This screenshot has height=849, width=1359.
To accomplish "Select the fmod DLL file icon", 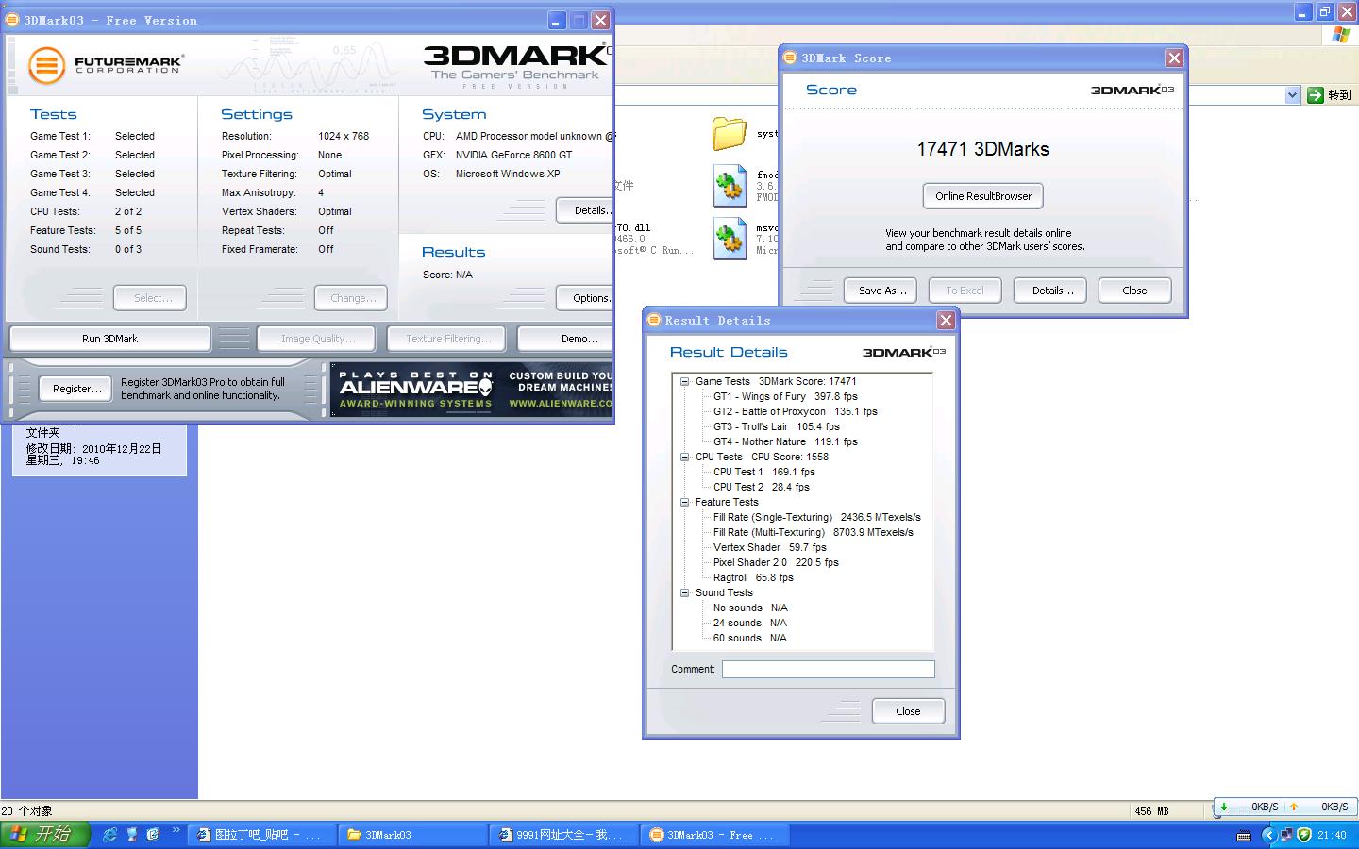I will coord(730,186).
